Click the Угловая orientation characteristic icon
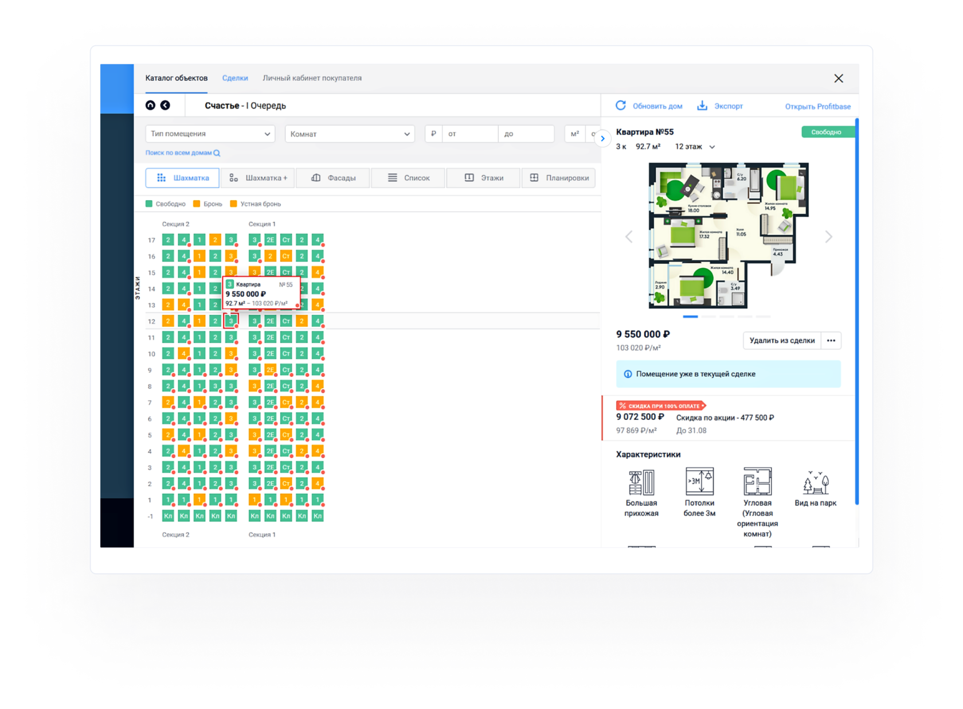The height and width of the screenshot is (709, 963). [x=757, y=482]
